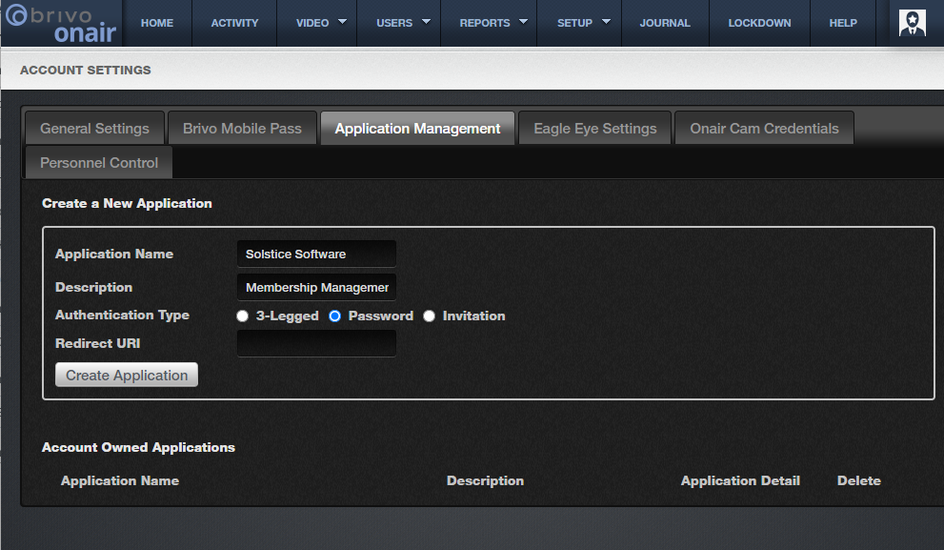Click the Account Settings page heading
Screen dimensions: 944x550
(x=86, y=70)
